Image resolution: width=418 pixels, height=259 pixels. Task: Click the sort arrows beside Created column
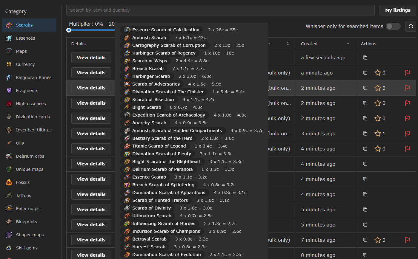(x=348, y=44)
